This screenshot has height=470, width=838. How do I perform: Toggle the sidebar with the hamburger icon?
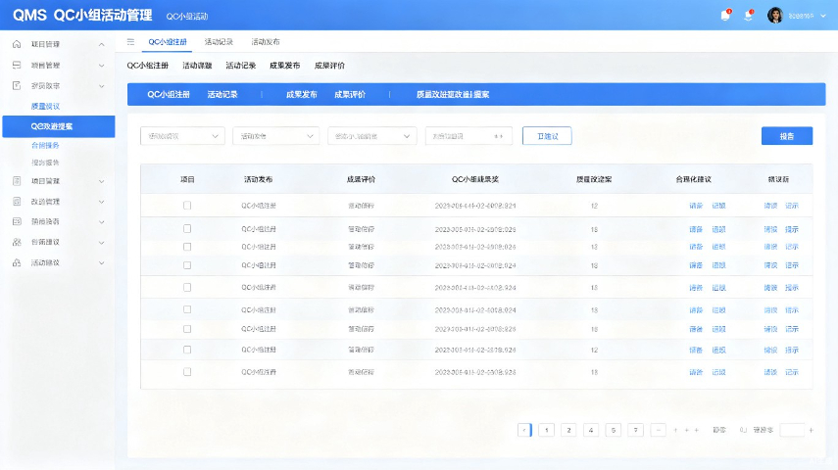(x=130, y=42)
